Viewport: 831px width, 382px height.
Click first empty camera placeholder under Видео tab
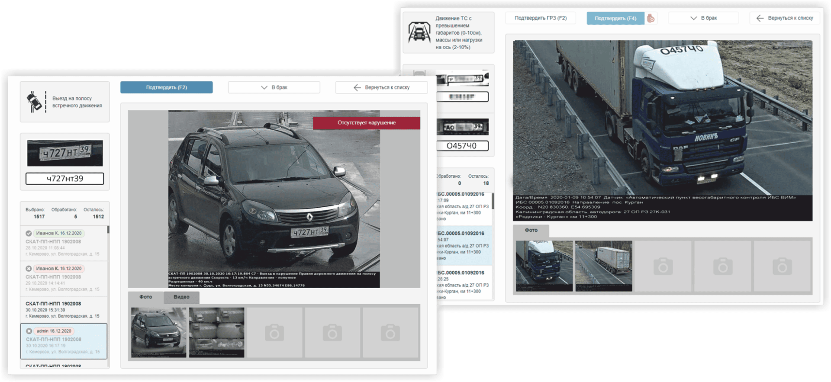tap(274, 333)
